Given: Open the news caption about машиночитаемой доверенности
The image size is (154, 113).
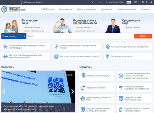Looking at the screenshot, I should point(29,107).
